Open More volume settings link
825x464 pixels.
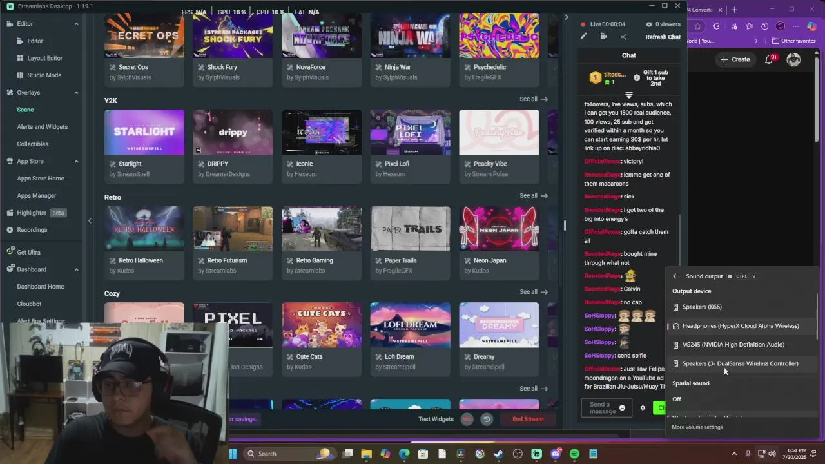coord(697,427)
